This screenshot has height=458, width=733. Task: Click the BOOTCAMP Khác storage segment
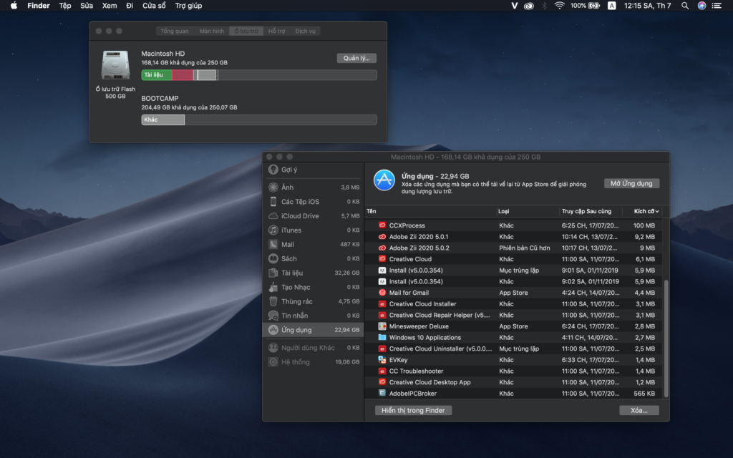tap(162, 120)
